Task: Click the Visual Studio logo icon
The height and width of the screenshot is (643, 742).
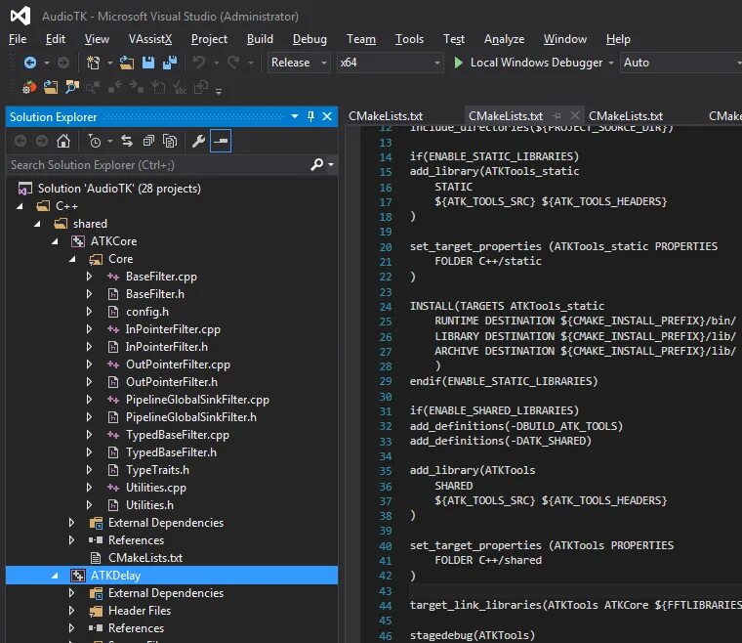Action: pyautogui.click(x=21, y=16)
